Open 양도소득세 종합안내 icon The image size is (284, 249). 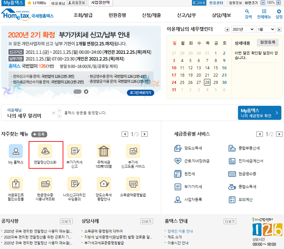point(104,184)
